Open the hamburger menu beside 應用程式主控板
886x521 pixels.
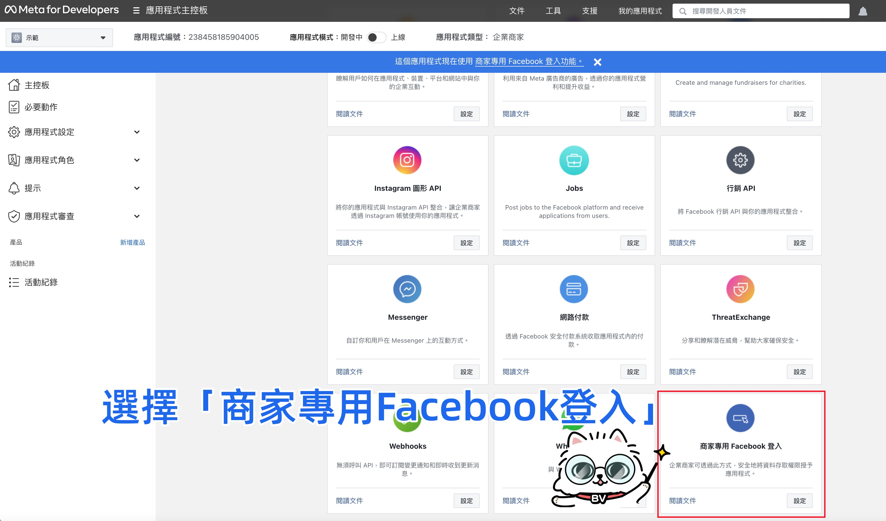click(x=136, y=11)
